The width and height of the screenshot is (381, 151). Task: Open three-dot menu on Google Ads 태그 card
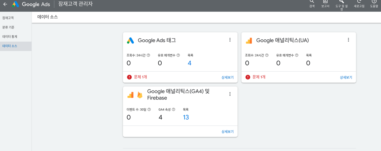pos(230,40)
